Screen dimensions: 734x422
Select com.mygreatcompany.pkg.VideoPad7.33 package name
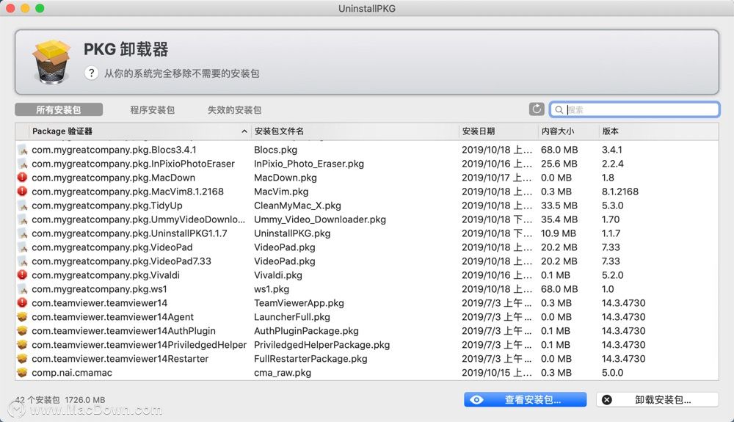(x=121, y=261)
